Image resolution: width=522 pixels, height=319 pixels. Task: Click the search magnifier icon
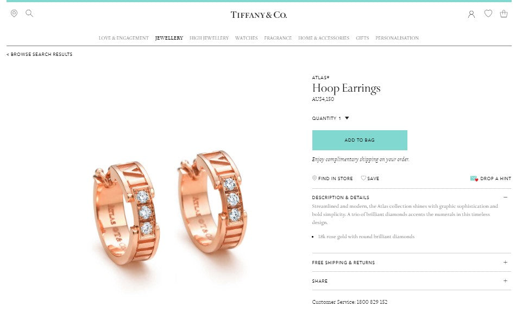(x=29, y=14)
